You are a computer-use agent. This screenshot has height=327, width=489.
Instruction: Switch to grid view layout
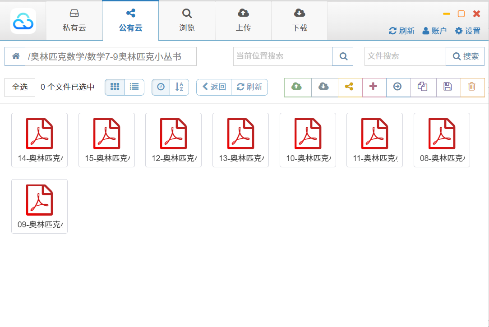(x=115, y=87)
